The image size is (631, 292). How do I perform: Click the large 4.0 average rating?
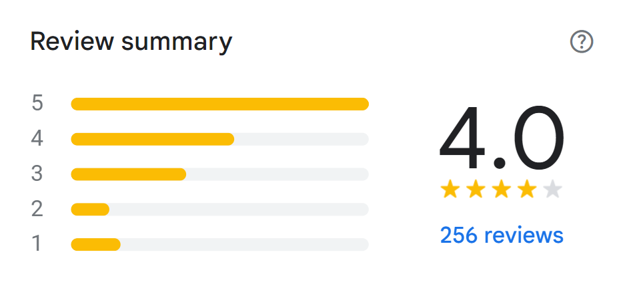(x=502, y=138)
